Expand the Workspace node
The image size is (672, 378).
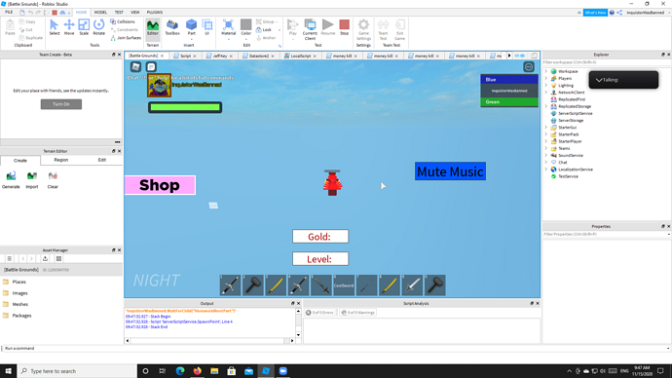[546, 71]
